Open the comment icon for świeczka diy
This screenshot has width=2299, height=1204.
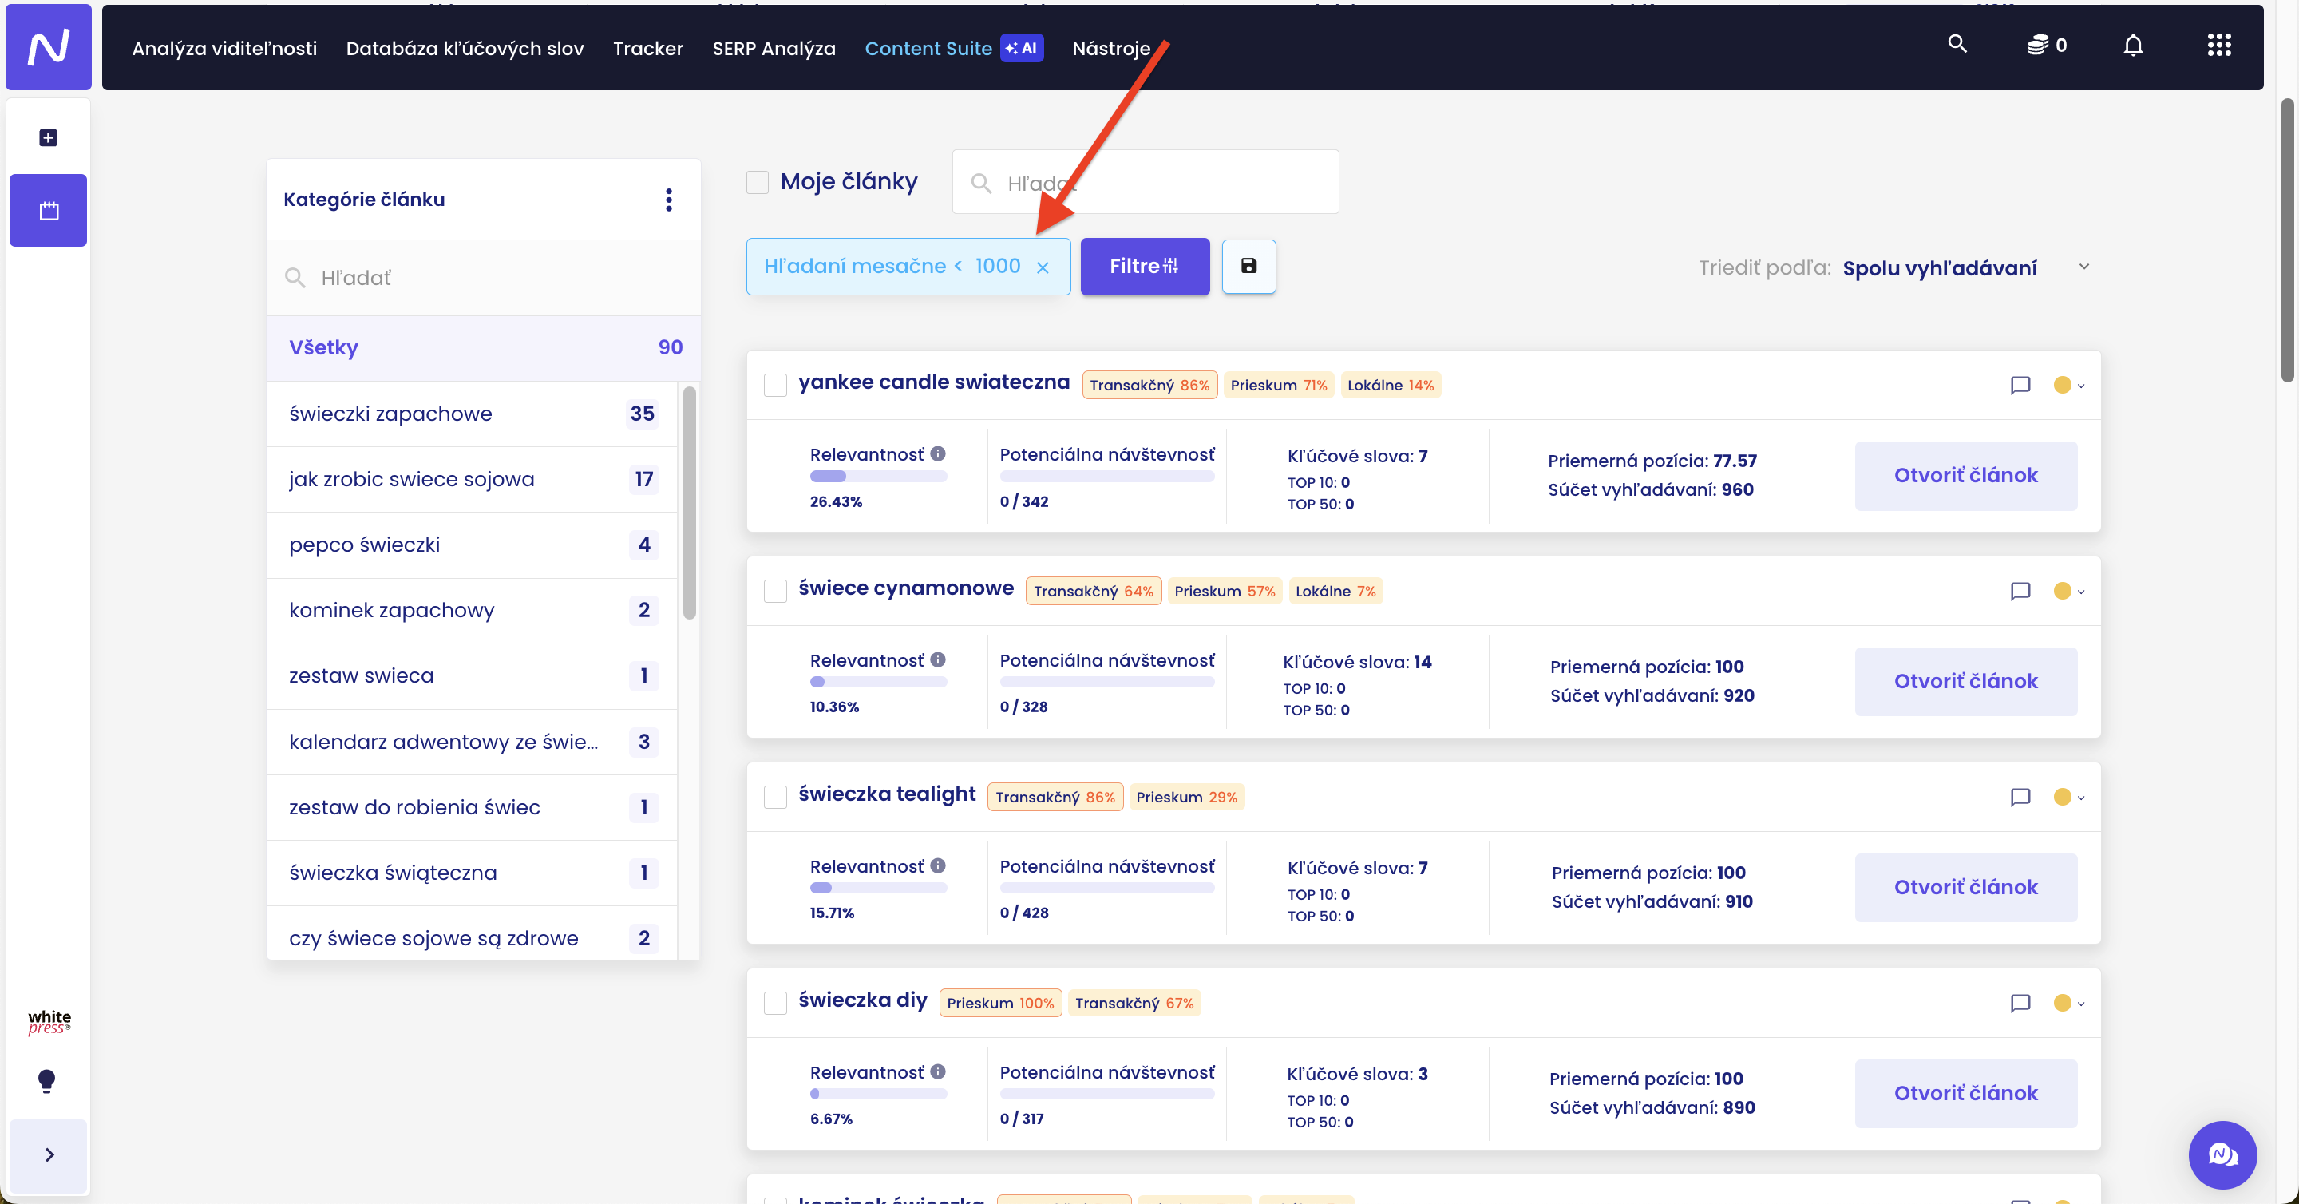2020,1003
